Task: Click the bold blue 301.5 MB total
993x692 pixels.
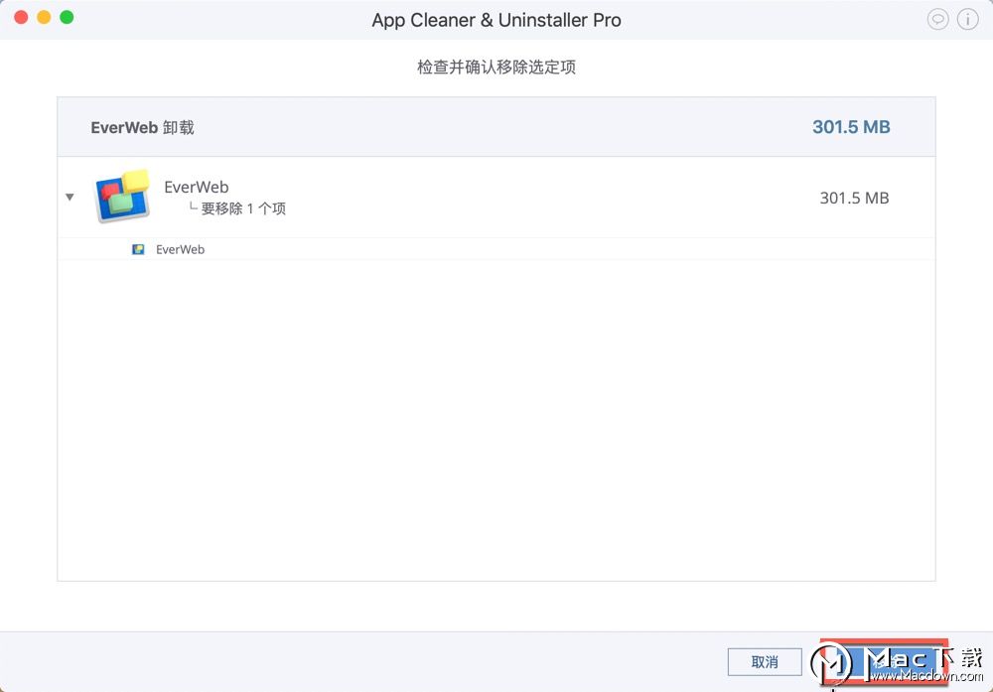Action: pyautogui.click(x=851, y=127)
